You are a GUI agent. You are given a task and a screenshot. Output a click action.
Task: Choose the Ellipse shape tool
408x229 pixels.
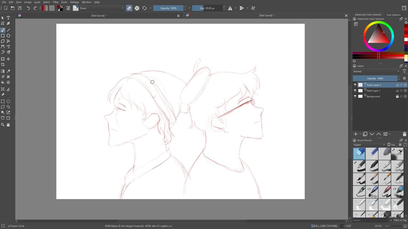[x=8, y=36]
